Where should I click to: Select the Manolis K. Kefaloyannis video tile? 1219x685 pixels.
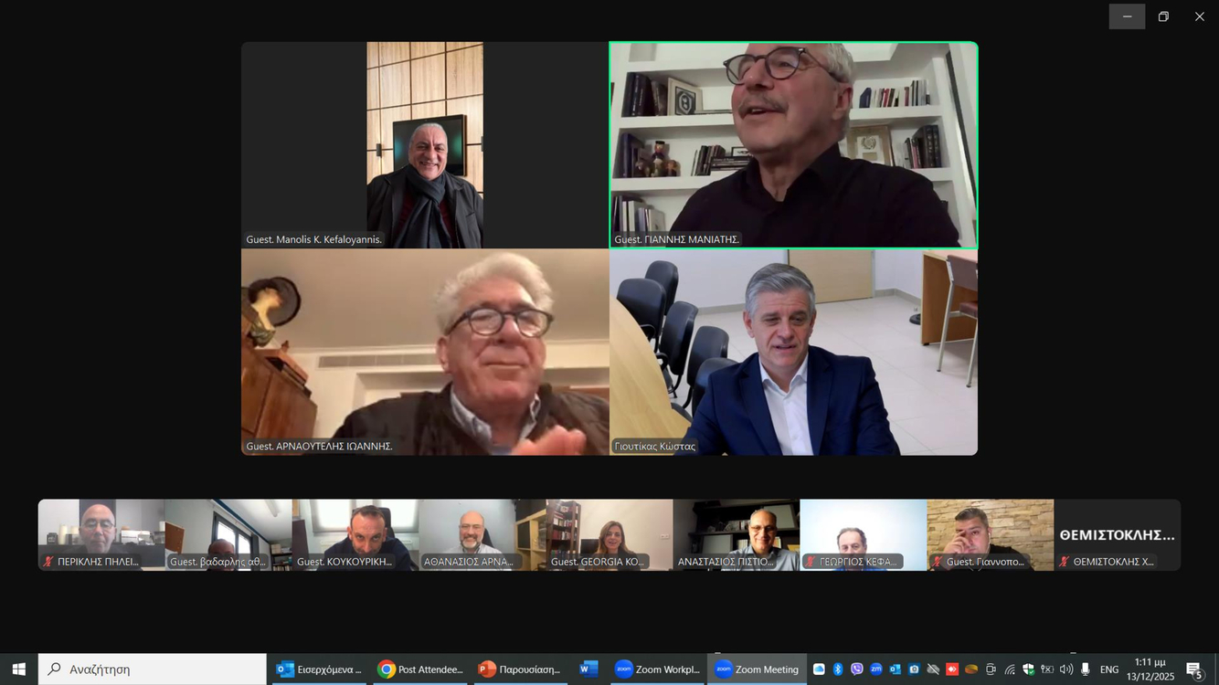click(x=425, y=144)
